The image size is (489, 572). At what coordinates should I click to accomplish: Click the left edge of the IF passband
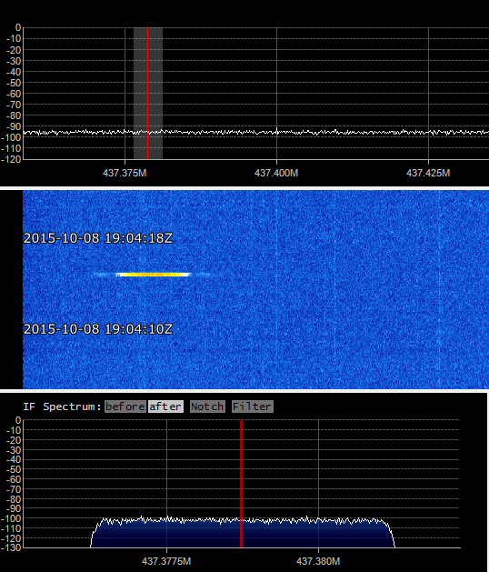[95, 533]
